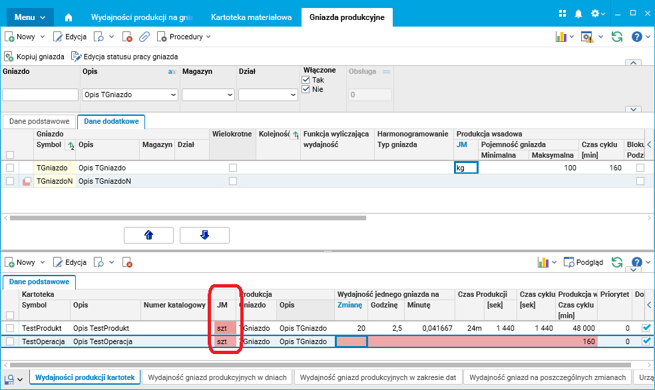Switch to the upper Dane podstawowe tab
This screenshot has width=655, height=390.
coord(39,122)
